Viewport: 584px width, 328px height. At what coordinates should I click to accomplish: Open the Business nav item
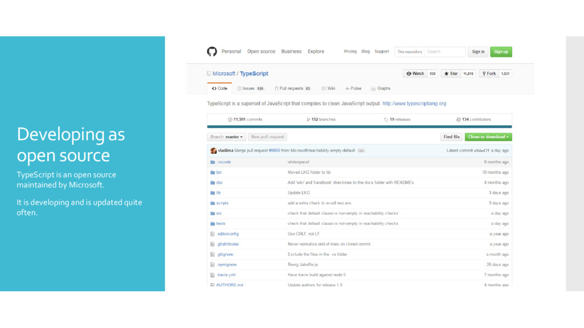tap(291, 51)
